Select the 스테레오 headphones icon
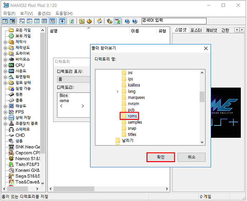The width and height of the screenshot is (247, 201). pyautogui.click(x=11, y=130)
